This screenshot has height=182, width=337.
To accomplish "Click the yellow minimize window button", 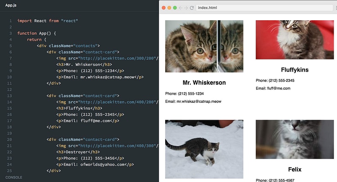I will [169, 8].
